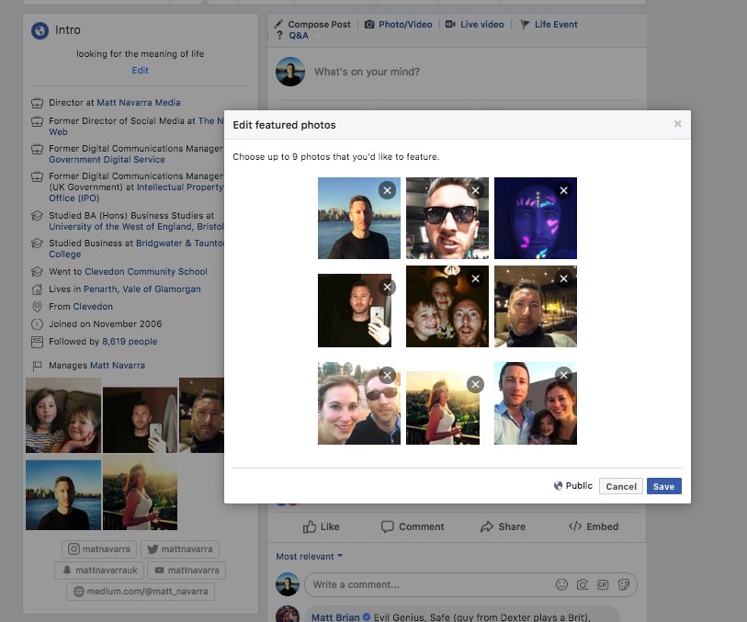Viewport: 747px width, 622px height.
Task: Remove the skyline portrait featured photo
Action: (x=388, y=190)
